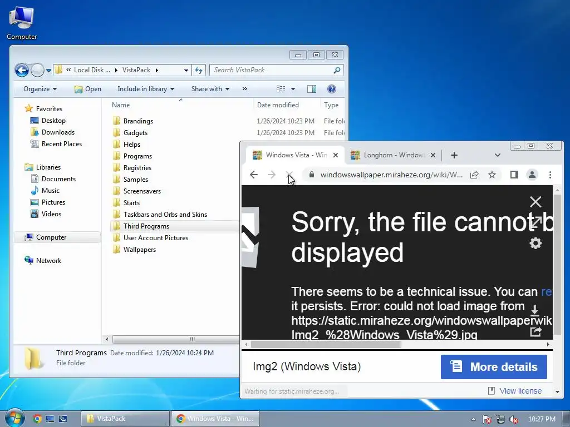Click the Open toolbar button
The image size is (570, 427).
coord(87,89)
